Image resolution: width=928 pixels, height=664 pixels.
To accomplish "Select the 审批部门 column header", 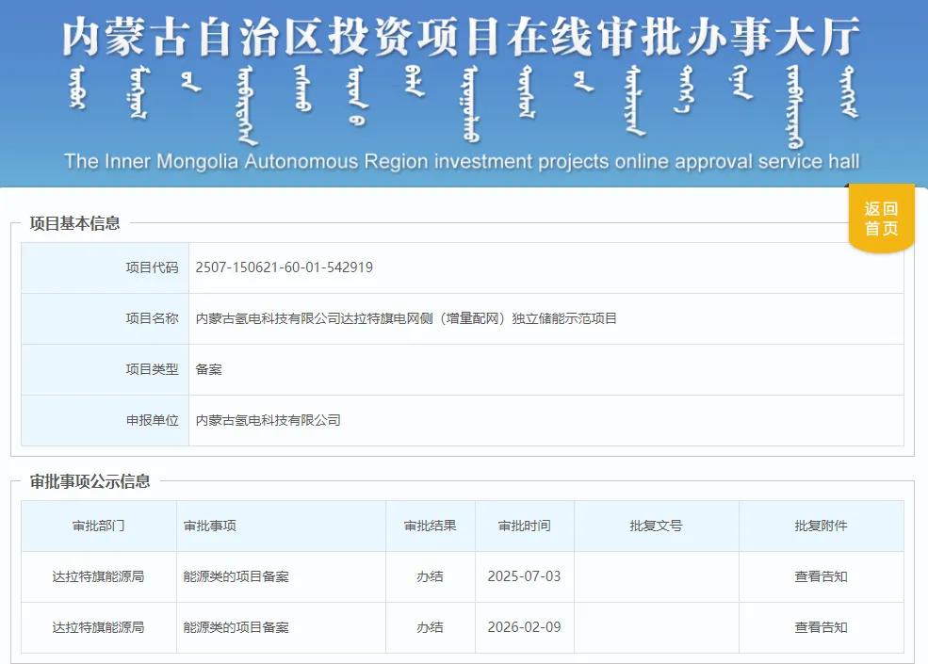I will point(96,526).
